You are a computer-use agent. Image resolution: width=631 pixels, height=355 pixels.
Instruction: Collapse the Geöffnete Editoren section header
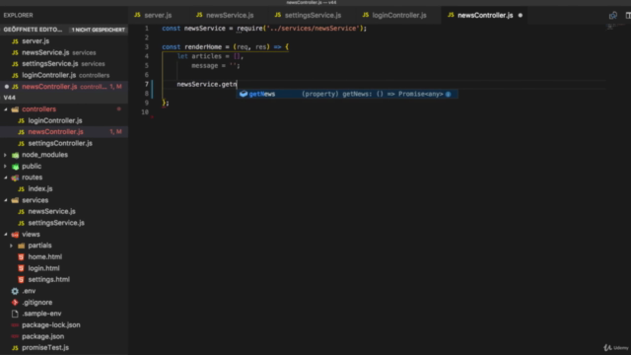tap(33, 30)
